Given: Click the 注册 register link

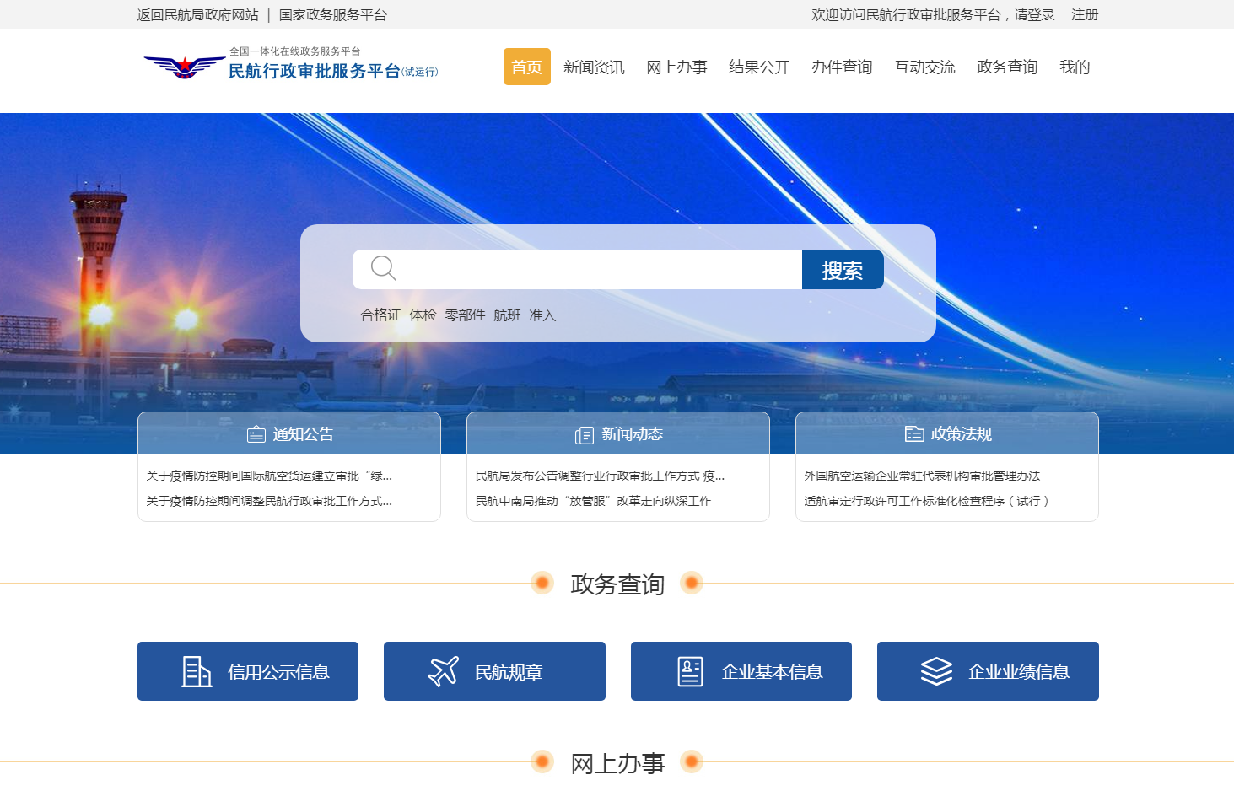Looking at the screenshot, I should [1085, 14].
